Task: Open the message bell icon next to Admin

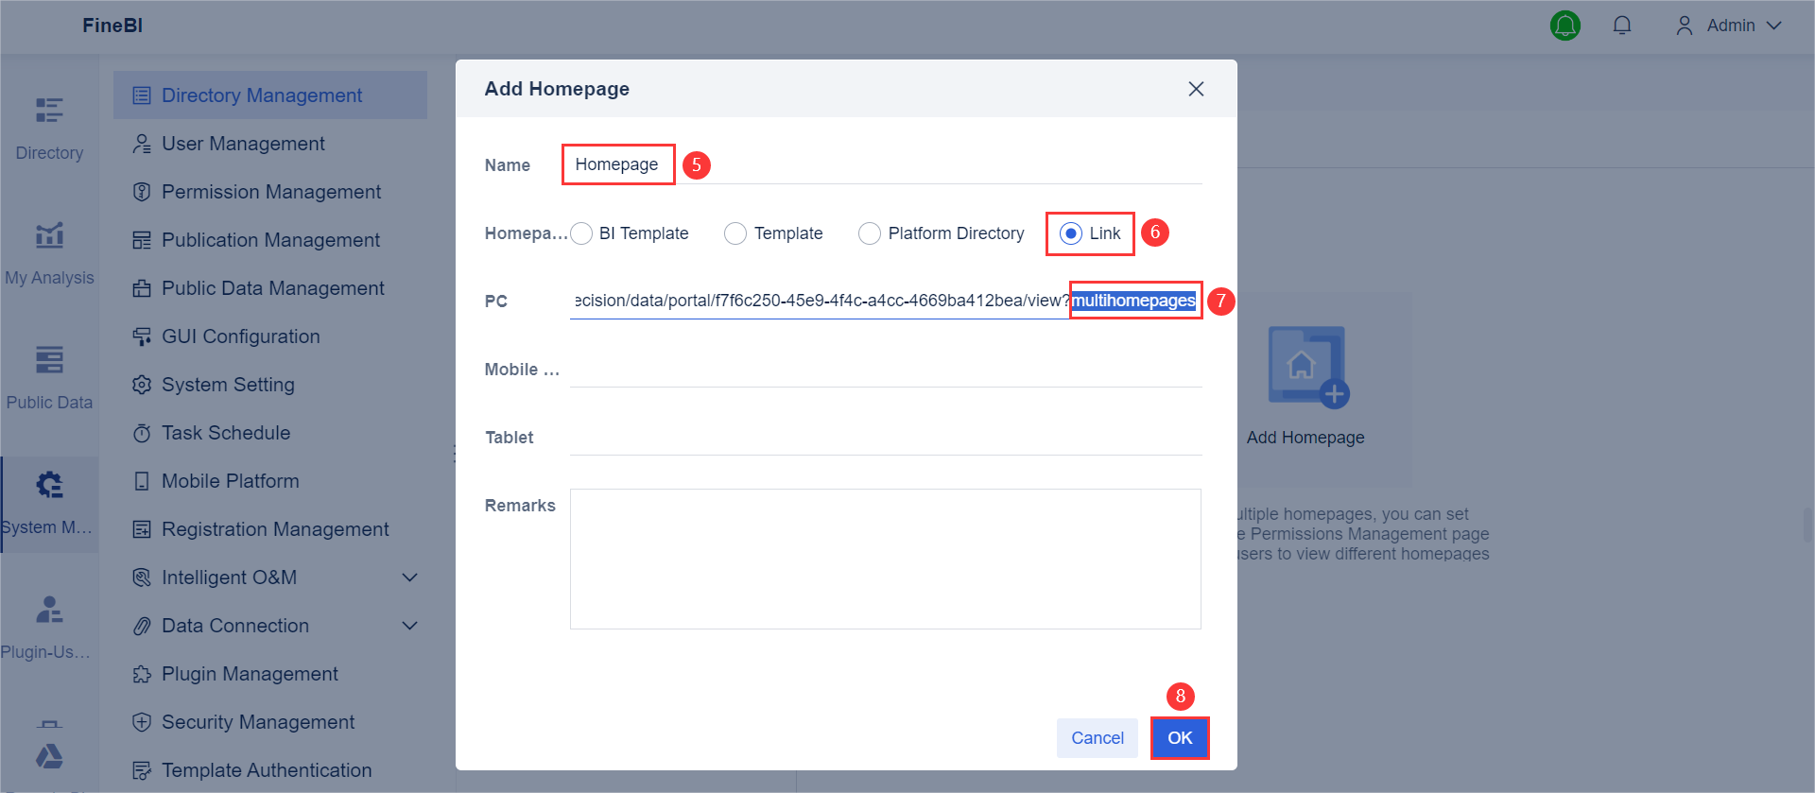Action: coord(1622,26)
